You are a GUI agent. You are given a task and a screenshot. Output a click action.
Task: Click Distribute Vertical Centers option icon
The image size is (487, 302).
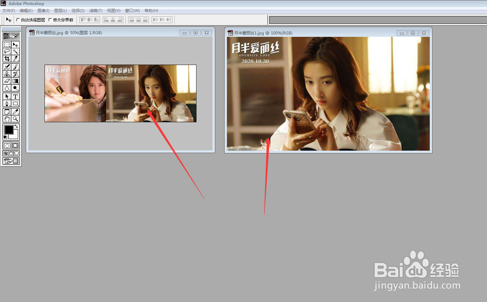tap(139, 20)
